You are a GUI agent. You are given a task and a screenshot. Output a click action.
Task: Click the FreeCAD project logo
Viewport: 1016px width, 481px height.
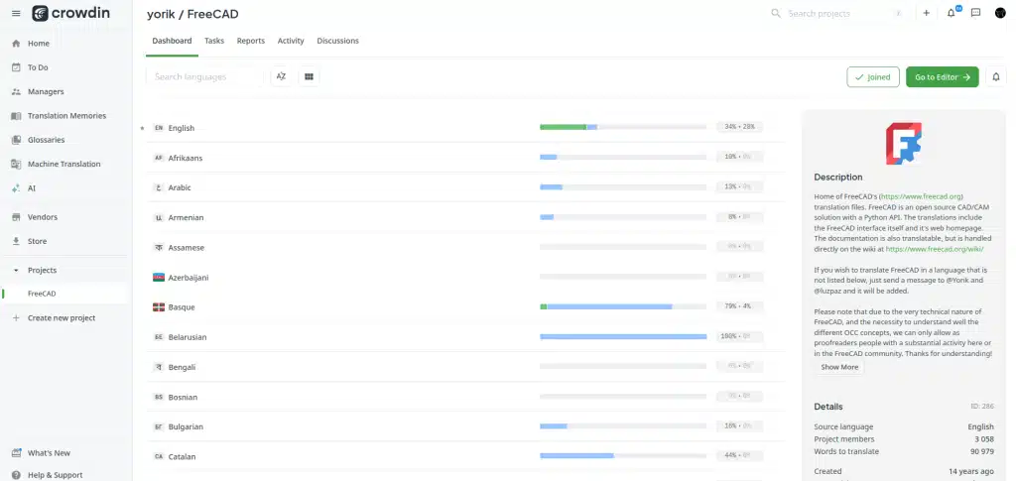point(903,143)
